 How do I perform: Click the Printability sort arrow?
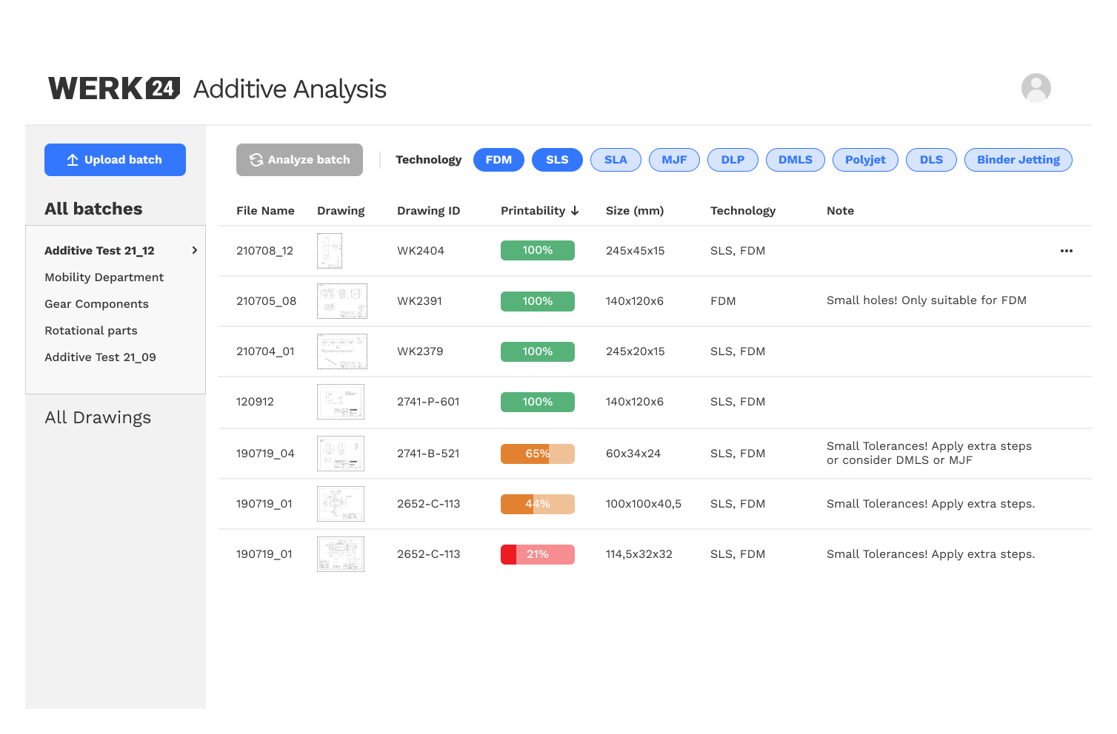[x=575, y=211]
